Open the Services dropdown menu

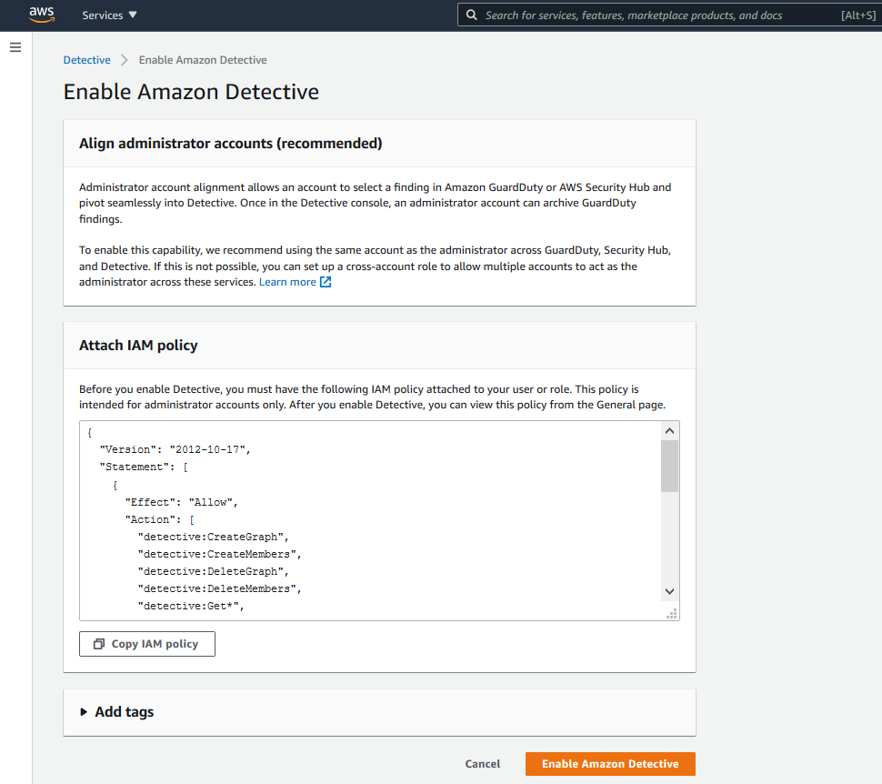[x=109, y=15]
